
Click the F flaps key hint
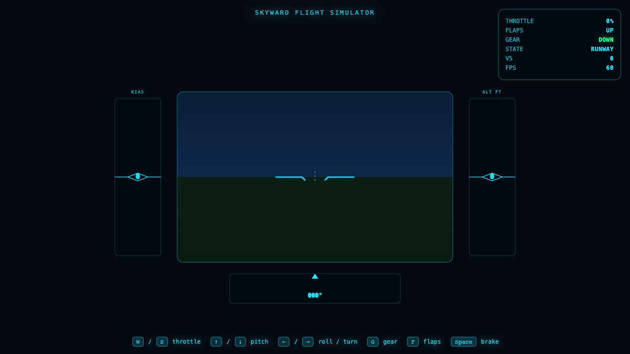tap(413, 342)
